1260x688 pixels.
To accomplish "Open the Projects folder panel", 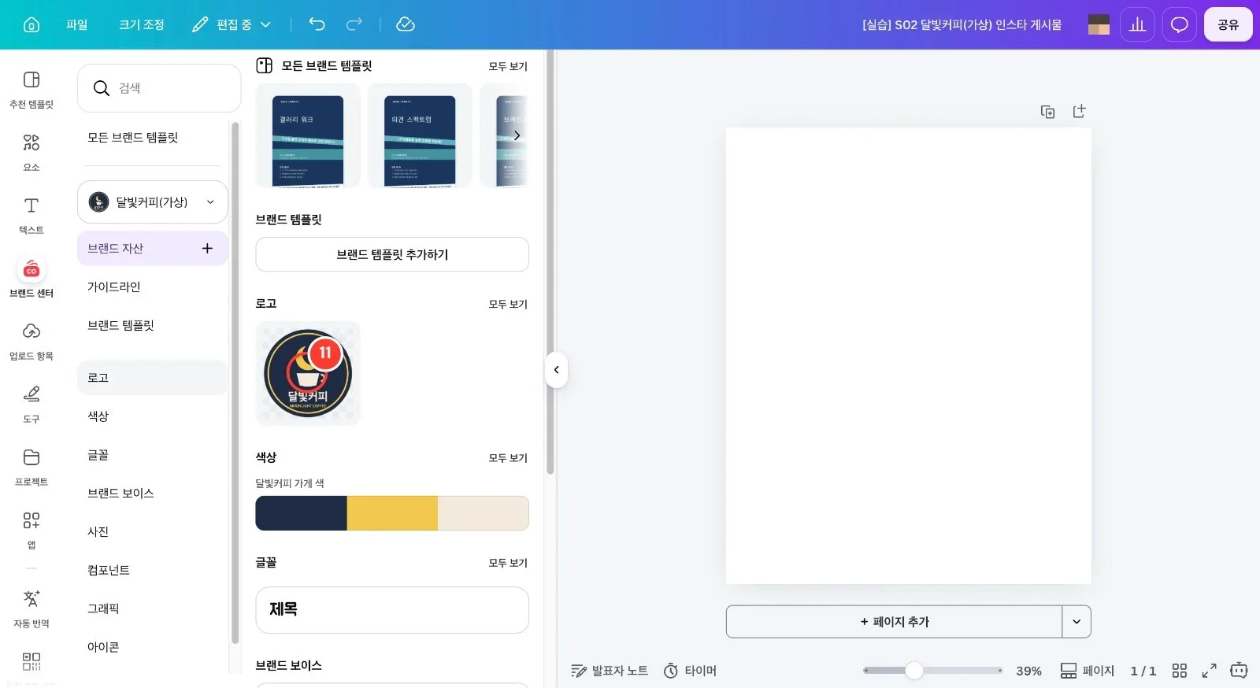I will click(31, 468).
